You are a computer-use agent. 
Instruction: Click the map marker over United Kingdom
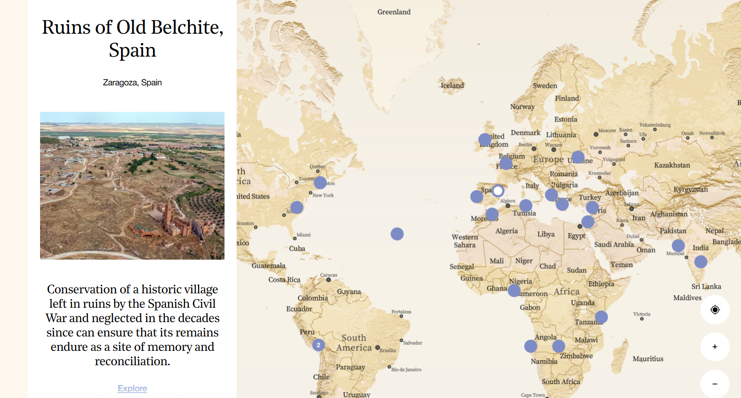click(485, 140)
